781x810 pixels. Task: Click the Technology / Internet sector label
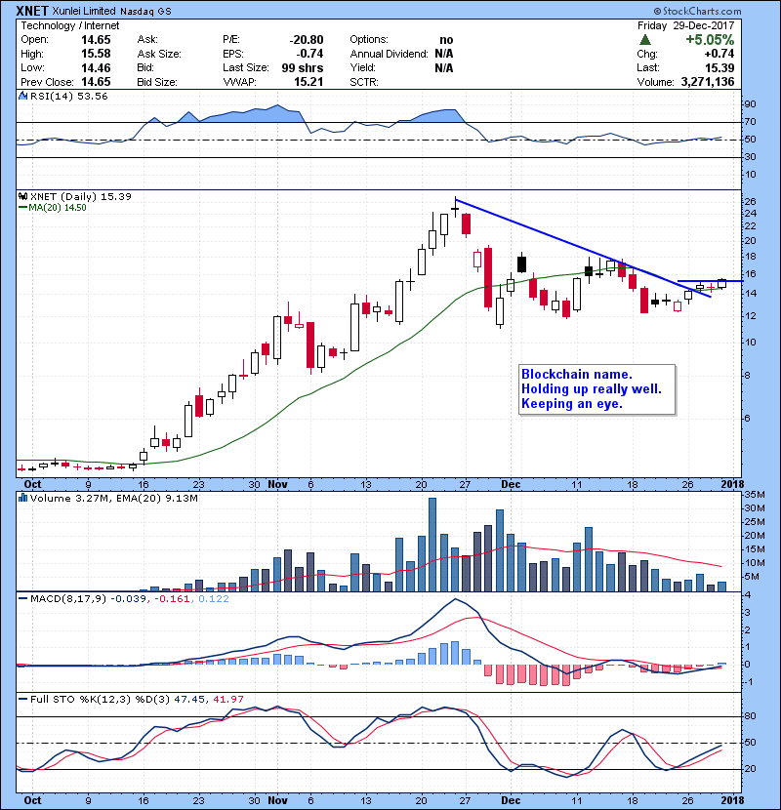(x=69, y=25)
